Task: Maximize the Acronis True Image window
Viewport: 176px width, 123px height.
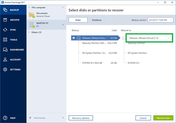Action: tap(165, 2)
